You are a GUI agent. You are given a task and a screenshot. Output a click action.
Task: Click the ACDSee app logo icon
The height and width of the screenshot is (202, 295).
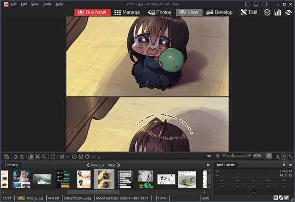coord(6,4)
